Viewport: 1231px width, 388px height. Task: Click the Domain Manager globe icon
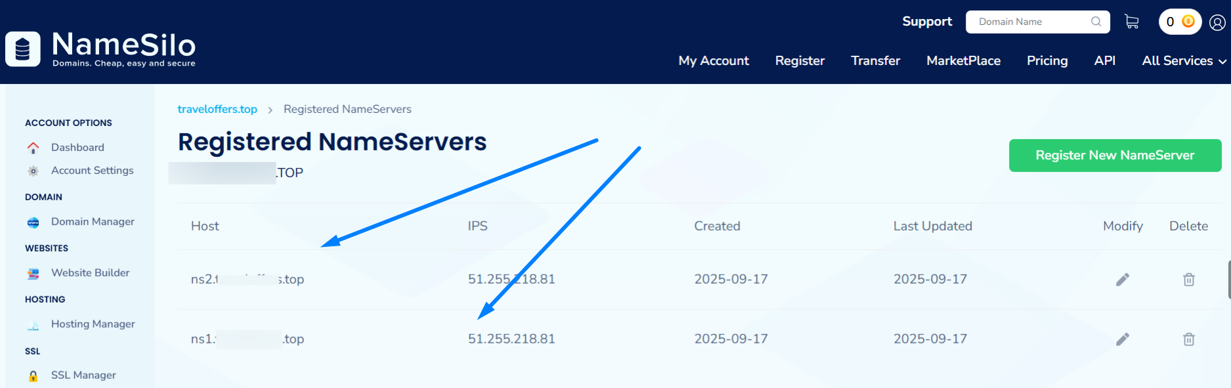coord(33,223)
